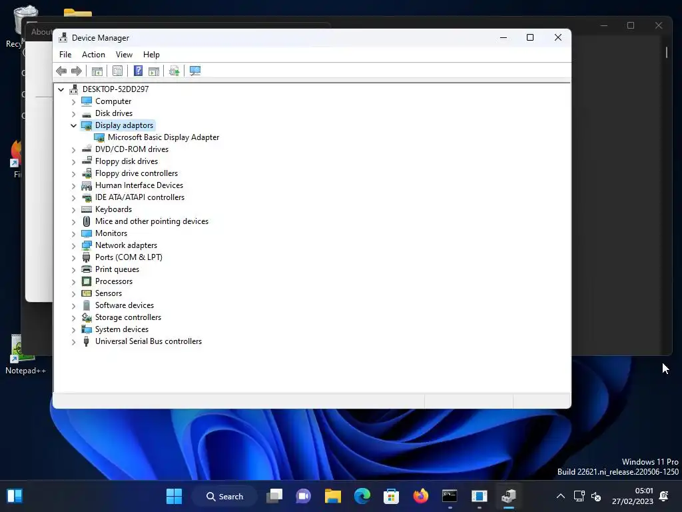
Task: Open the File menu
Action: (x=65, y=55)
